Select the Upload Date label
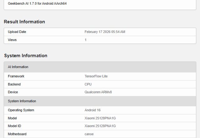Image resolution: width=200 pixels, height=138 pixels. point(17,32)
